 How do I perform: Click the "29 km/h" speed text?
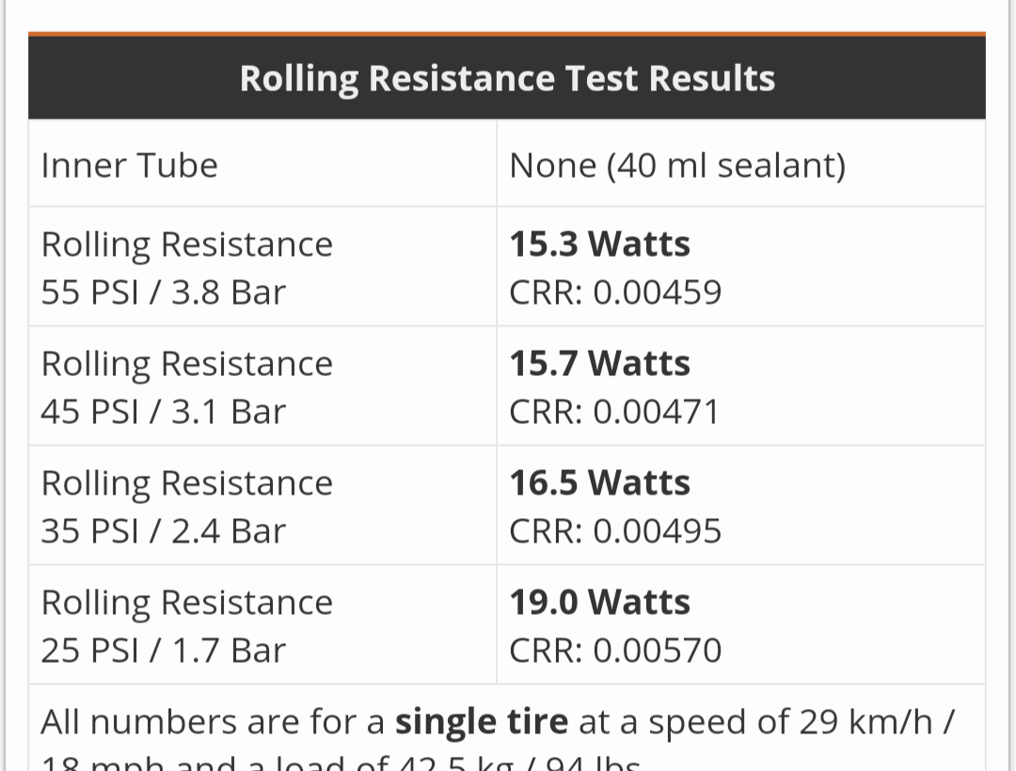865,722
